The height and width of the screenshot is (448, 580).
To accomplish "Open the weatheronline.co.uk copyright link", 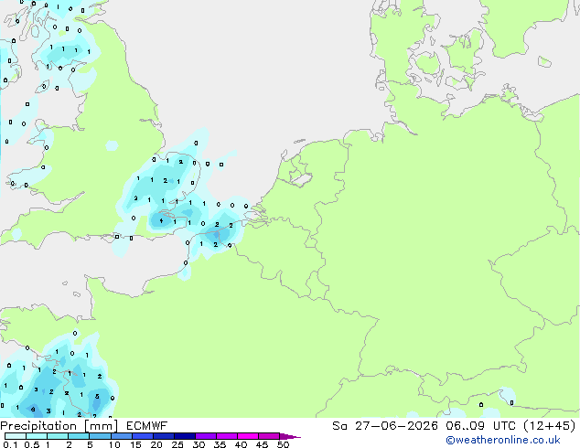I will [x=502, y=440].
